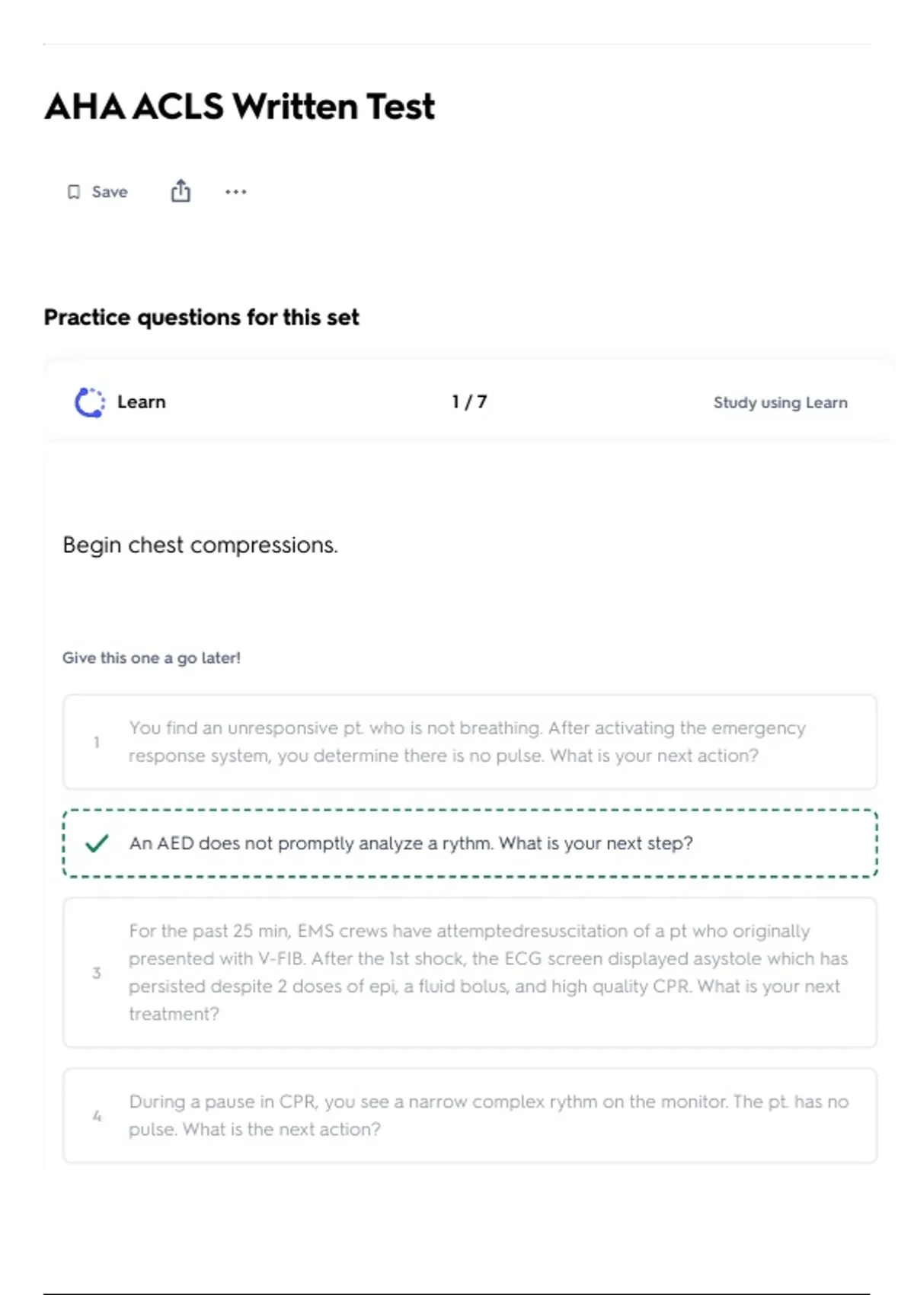914x1295 pixels.
Task: Click the Give this one a go later message
Action: (x=152, y=658)
